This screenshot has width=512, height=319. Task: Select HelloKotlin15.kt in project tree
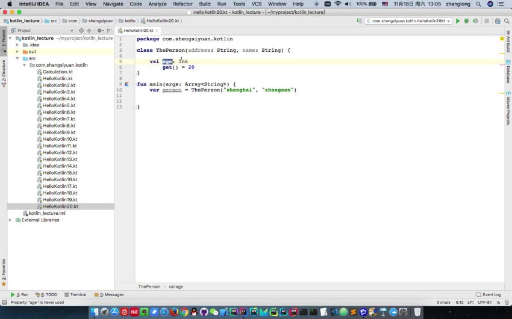tap(60, 173)
